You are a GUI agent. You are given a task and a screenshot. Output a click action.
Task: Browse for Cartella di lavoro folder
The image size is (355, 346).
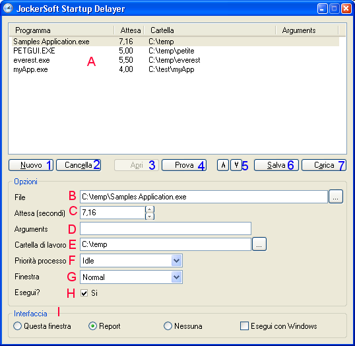click(x=259, y=244)
